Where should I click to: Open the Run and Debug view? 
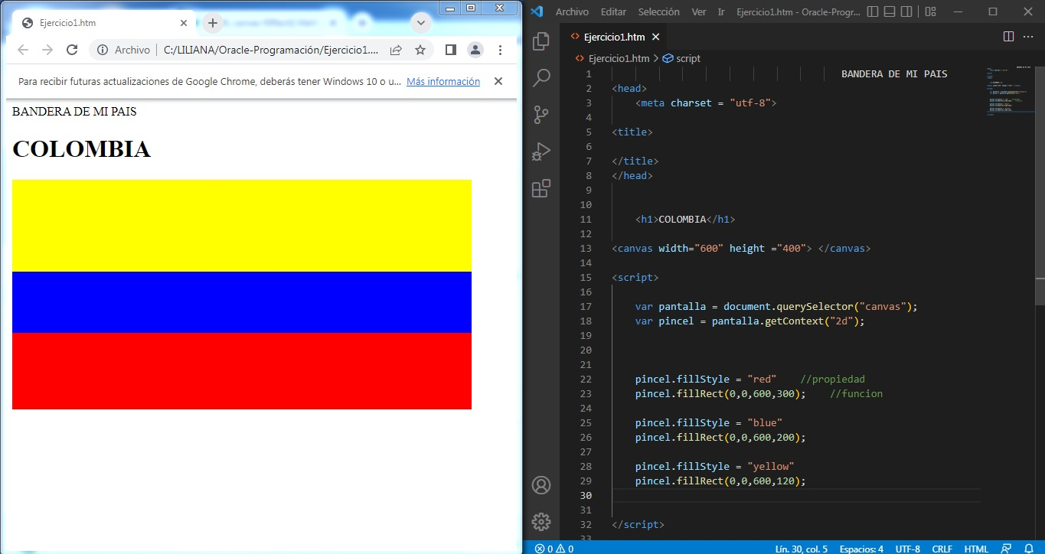click(x=541, y=151)
